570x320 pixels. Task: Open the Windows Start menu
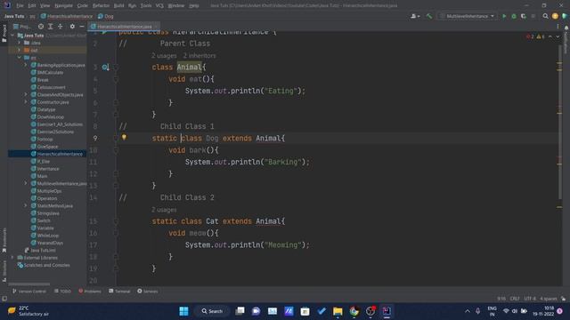tap(184, 311)
